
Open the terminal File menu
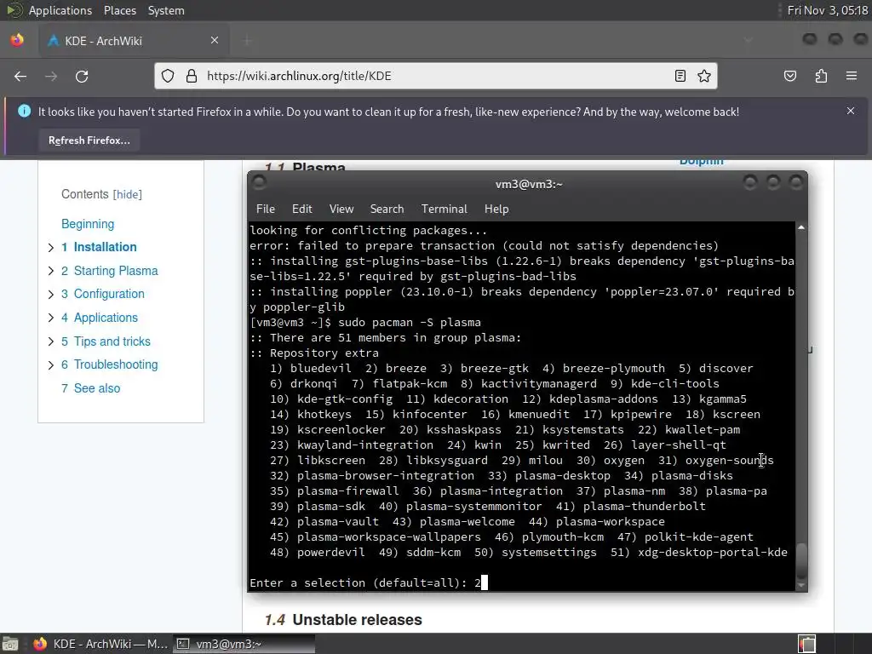(266, 209)
